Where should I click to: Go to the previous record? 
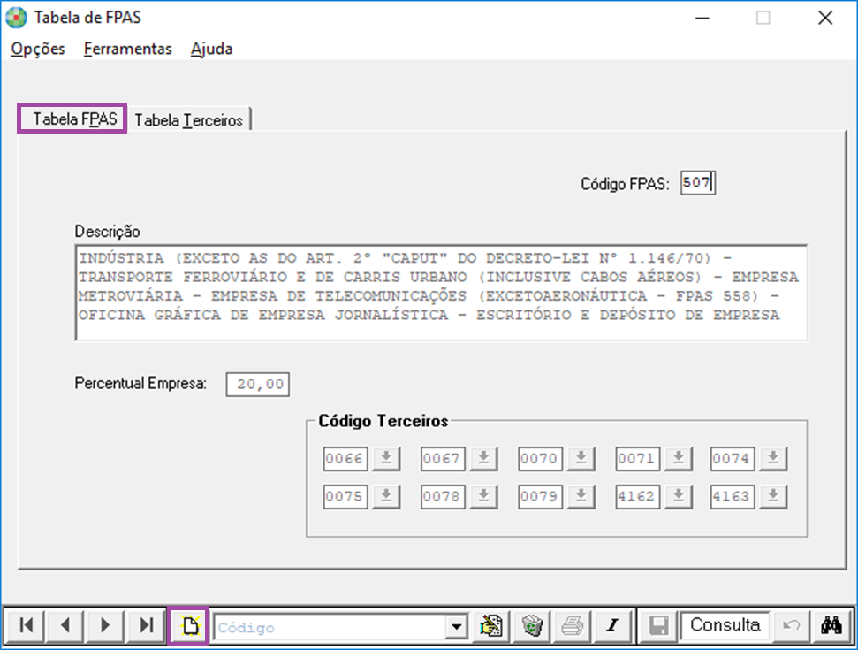65,625
